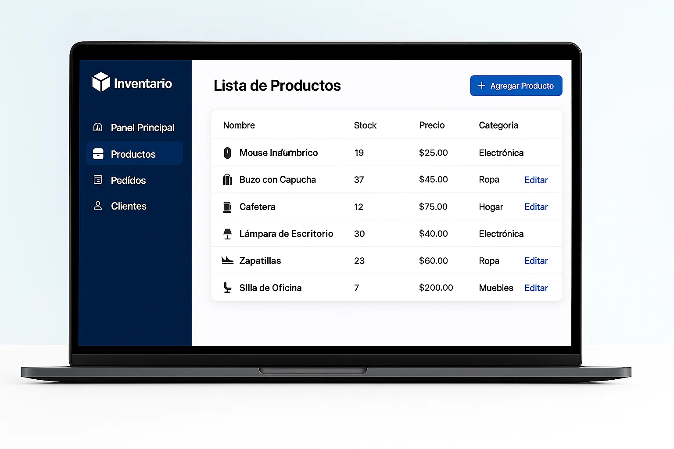Click stock value 12 for Cafetera
This screenshot has height=449, width=674.
point(359,207)
